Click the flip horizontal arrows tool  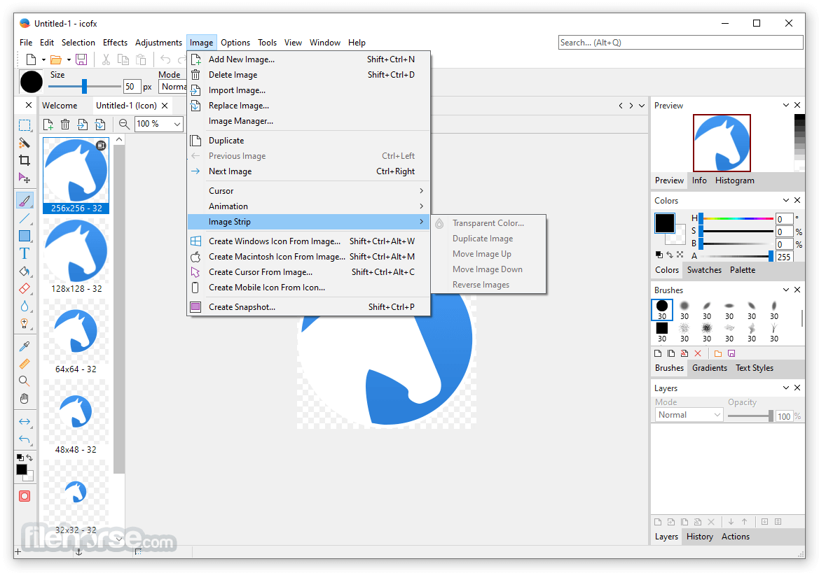click(x=25, y=421)
